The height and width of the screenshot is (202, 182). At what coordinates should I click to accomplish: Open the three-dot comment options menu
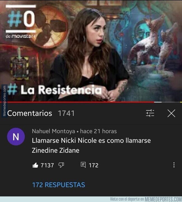click(174, 165)
